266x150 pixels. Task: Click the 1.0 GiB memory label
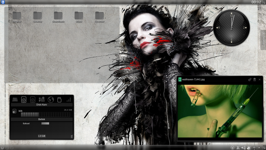pyautogui.click(x=42, y=136)
